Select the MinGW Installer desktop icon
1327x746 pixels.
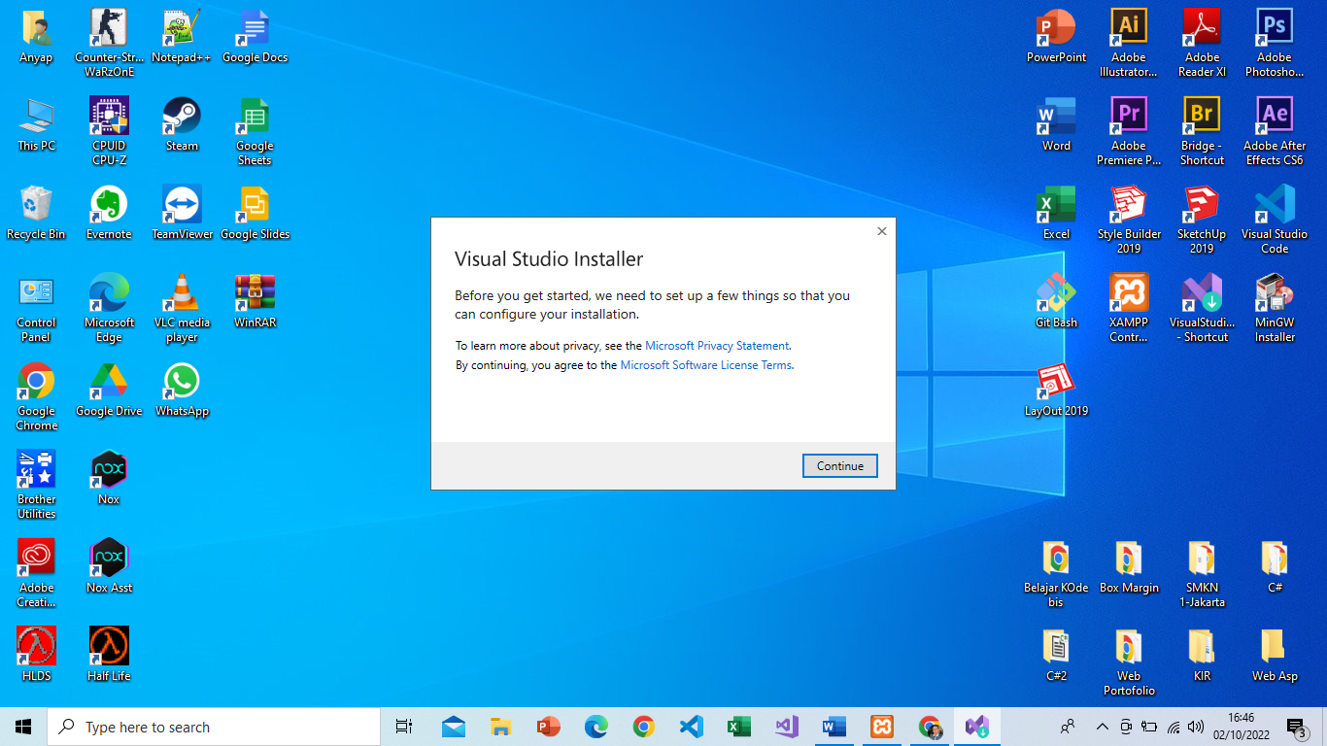tap(1275, 309)
